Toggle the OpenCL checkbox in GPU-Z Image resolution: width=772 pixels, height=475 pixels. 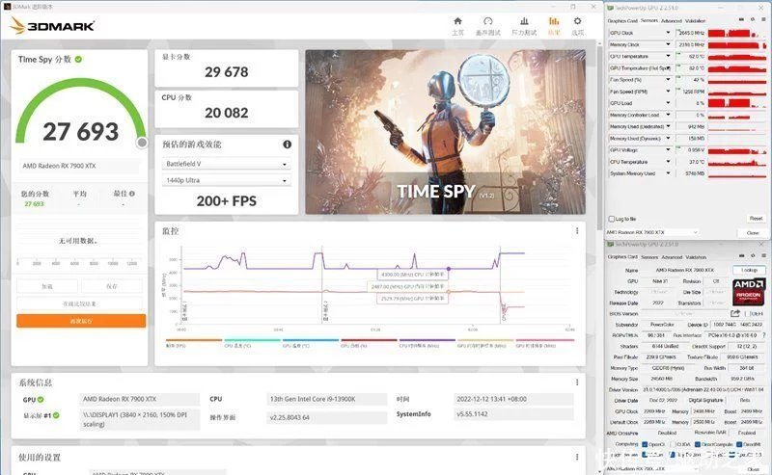[x=645, y=444]
